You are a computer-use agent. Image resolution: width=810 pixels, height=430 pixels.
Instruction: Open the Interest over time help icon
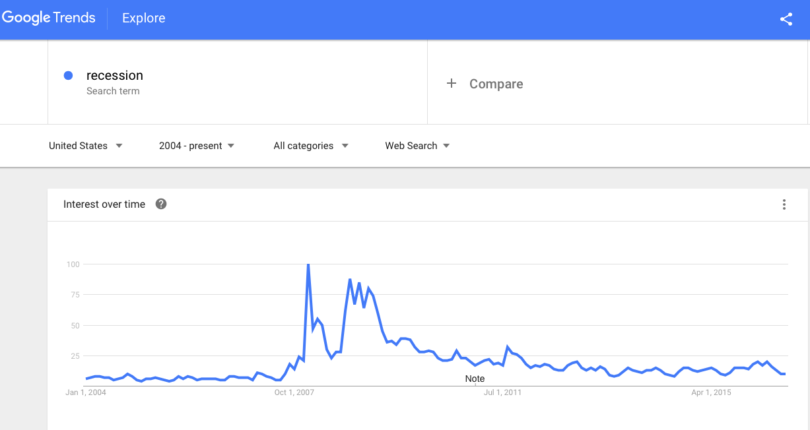coord(161,204)
